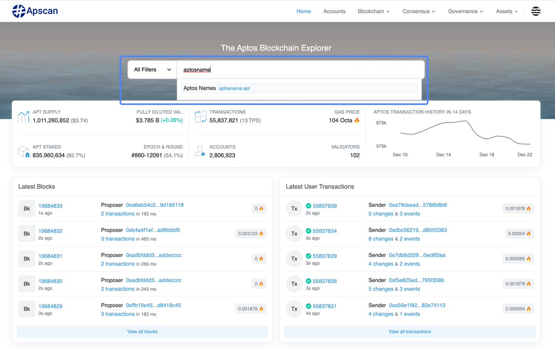Click the 2,806,923 accounts value
Viewport: 555px width, 348px height.
pyautogui.click(x=222, y=155)
